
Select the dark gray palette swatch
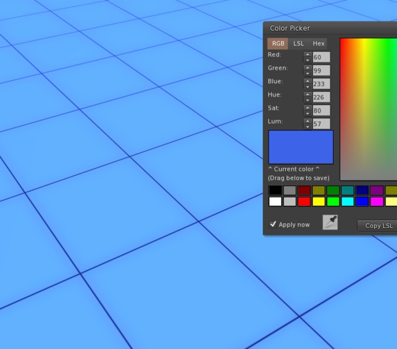(290, 190)
